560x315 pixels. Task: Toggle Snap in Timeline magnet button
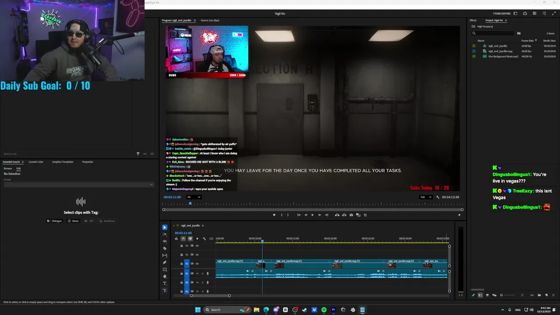[x=183, y=238]
